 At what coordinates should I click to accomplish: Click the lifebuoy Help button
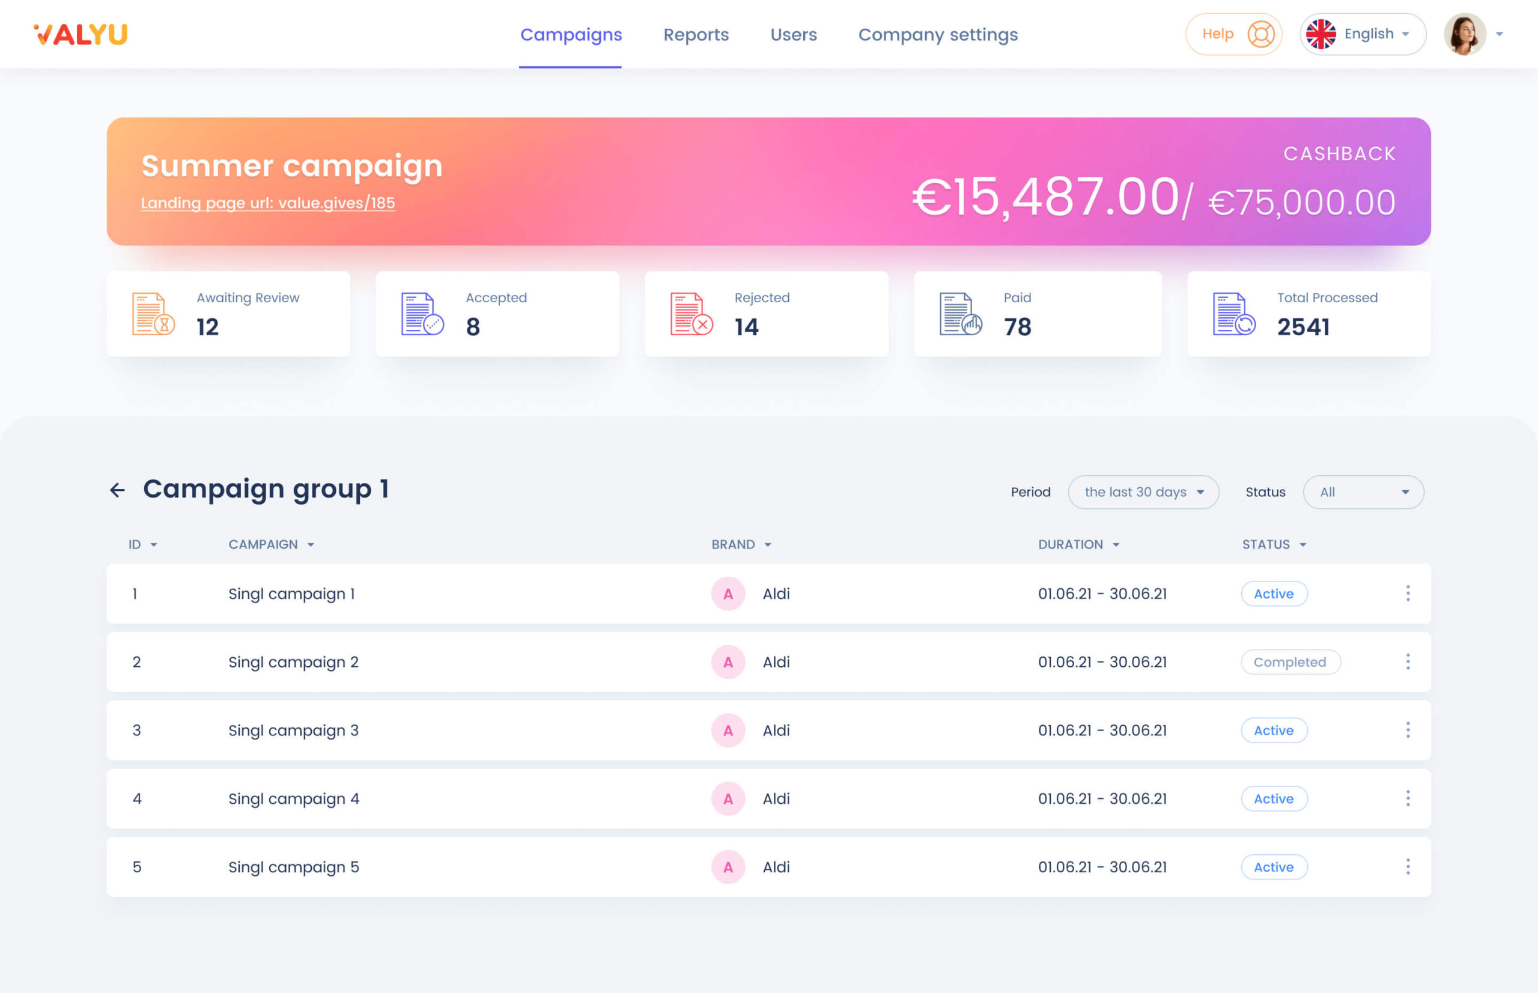[1233, 34]
